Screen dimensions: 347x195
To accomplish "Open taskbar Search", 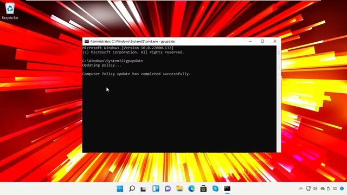I will tap(132, 188).
